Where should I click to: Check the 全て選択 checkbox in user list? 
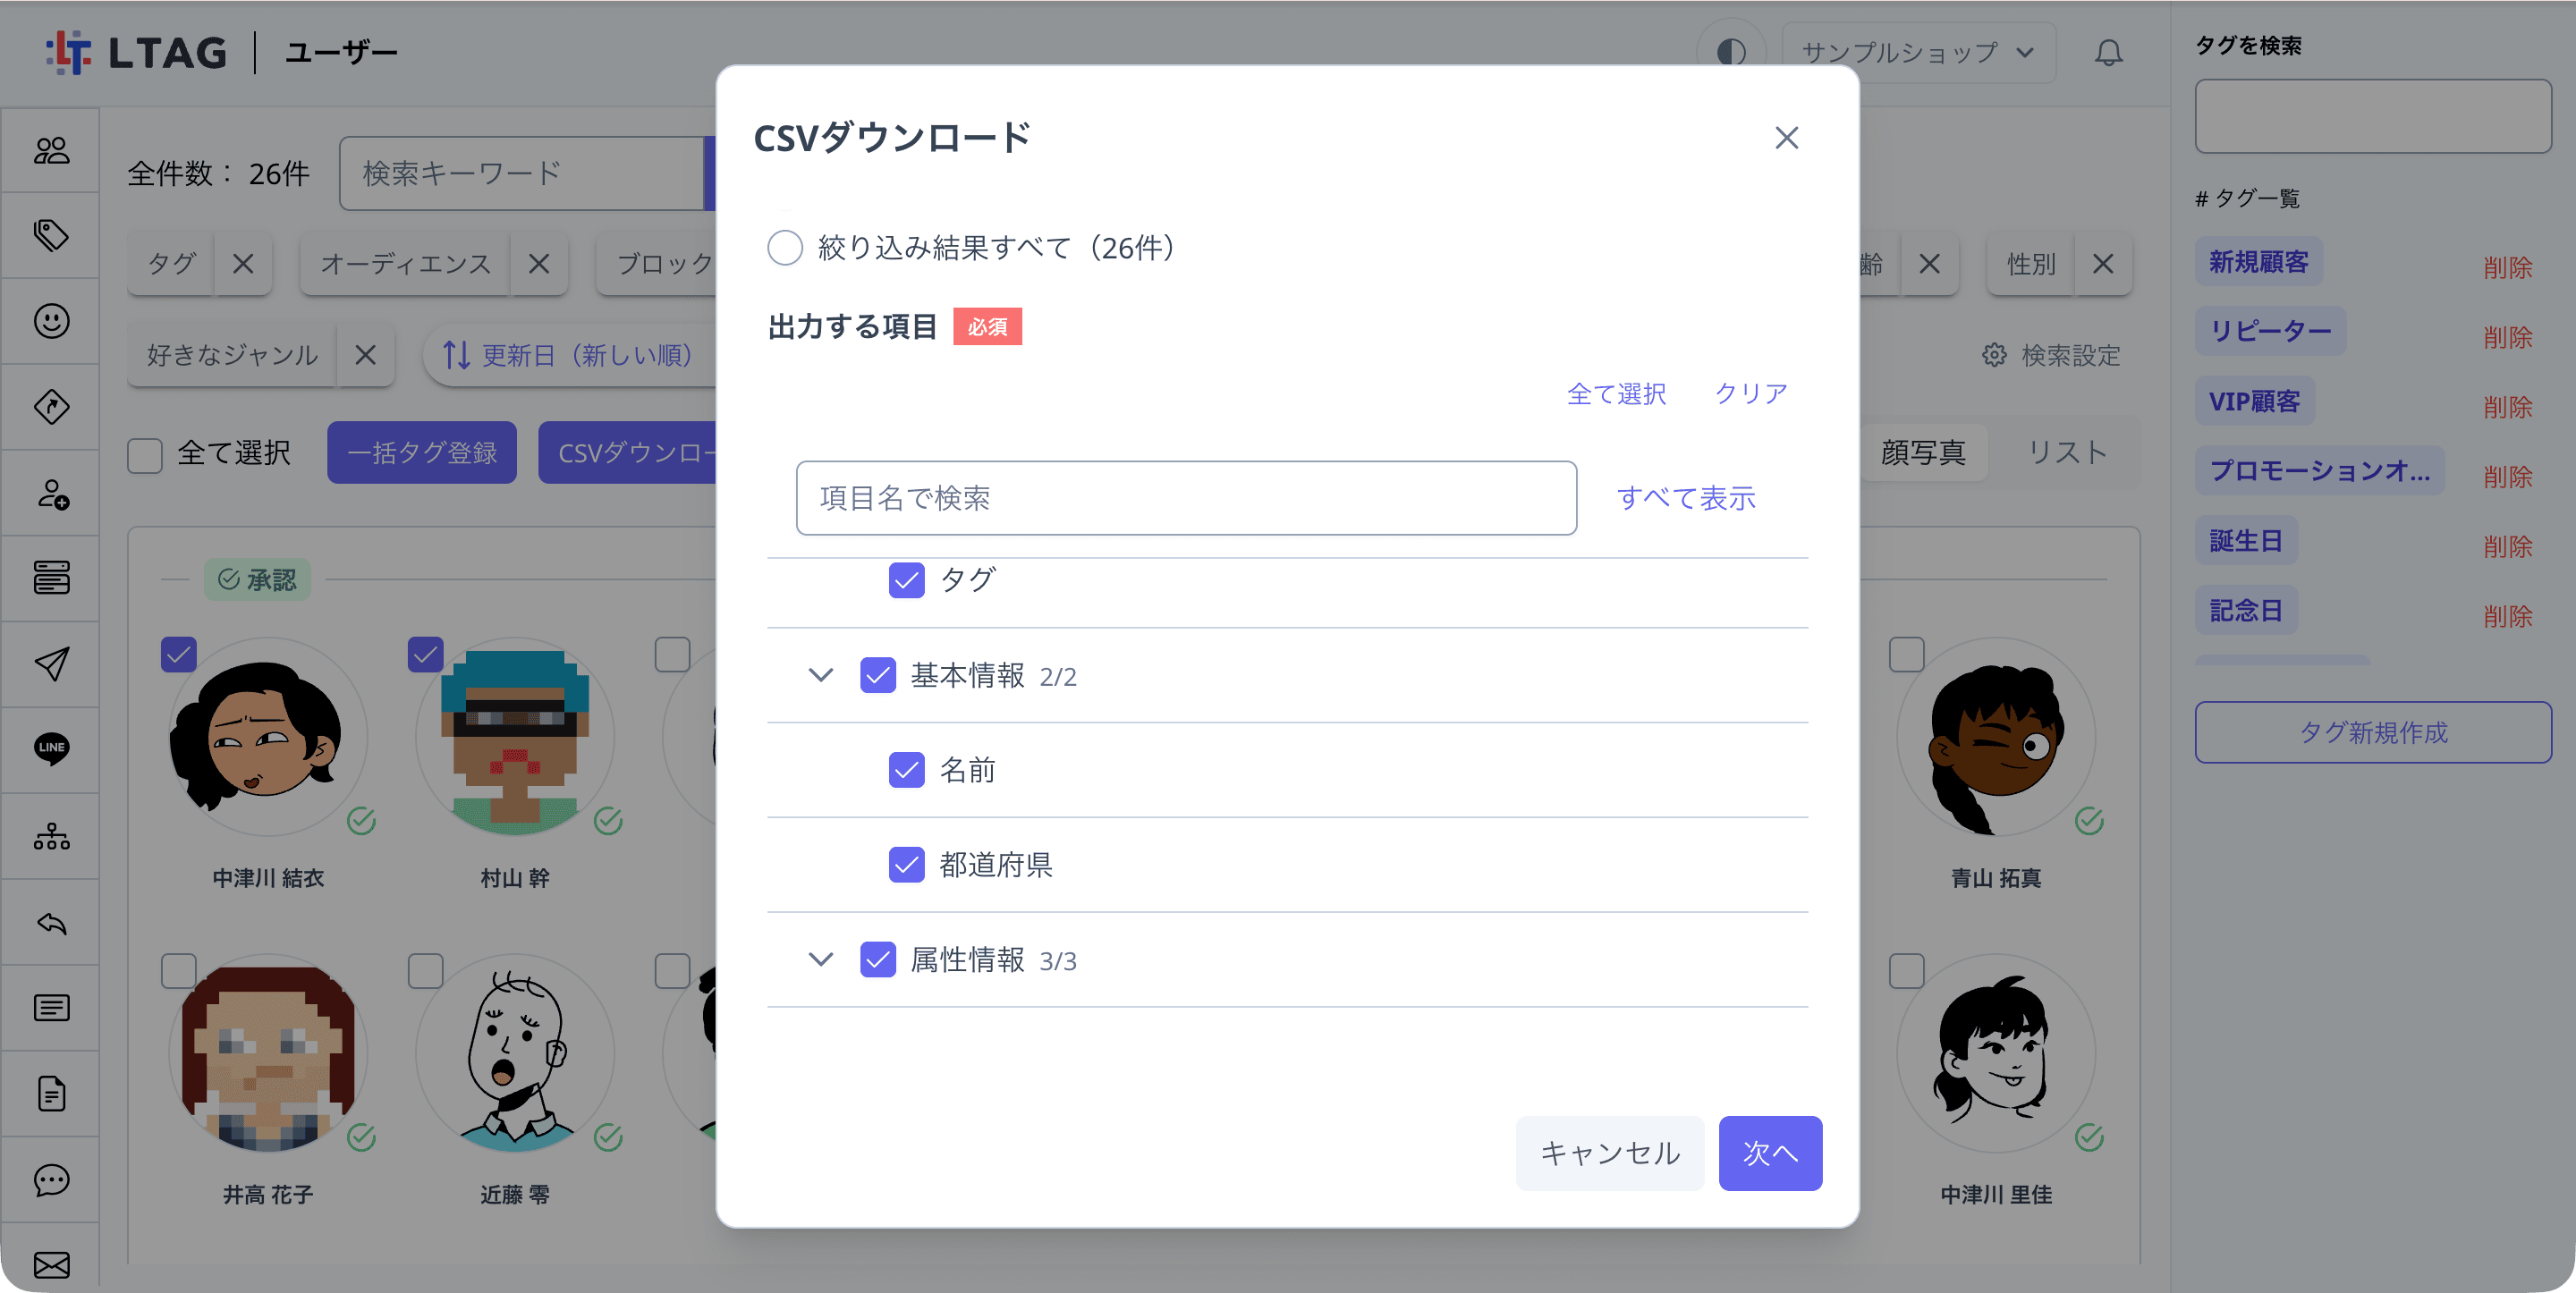145,455
